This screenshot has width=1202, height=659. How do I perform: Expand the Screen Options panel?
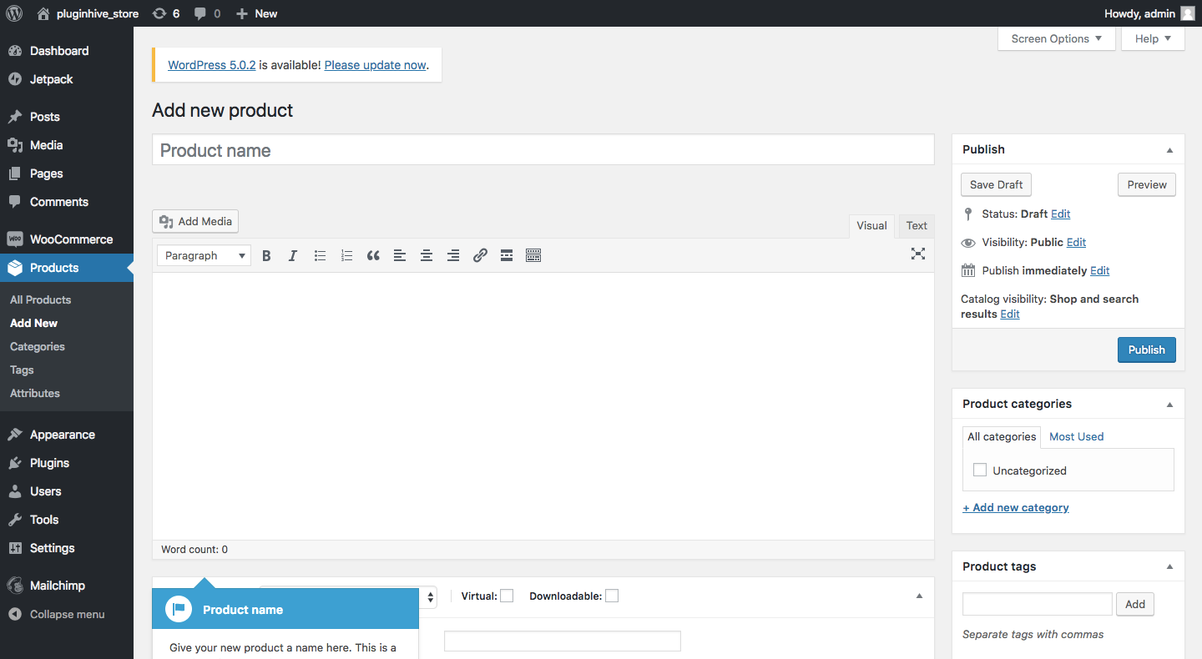coord(1057,38)
